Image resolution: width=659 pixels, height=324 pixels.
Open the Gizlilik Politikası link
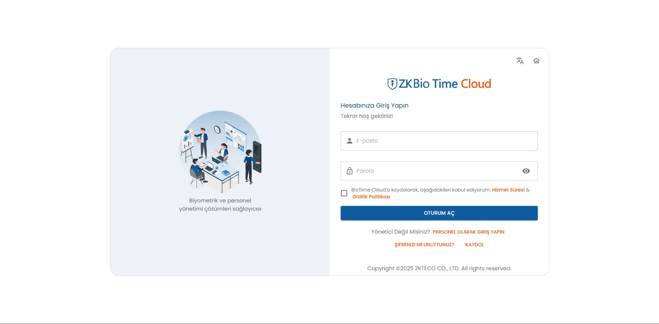pyautogui.click(x=371, y=197)
